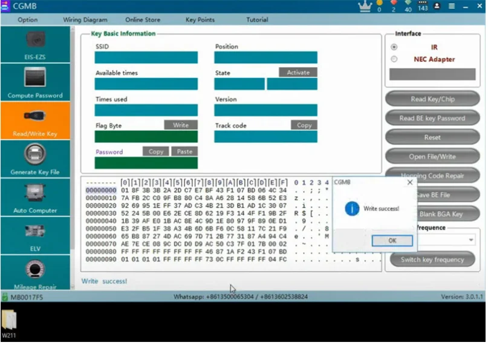This screenshot has width=488, height=345.
Task: Click the Reset button
Action: click(x=432, y=137)
